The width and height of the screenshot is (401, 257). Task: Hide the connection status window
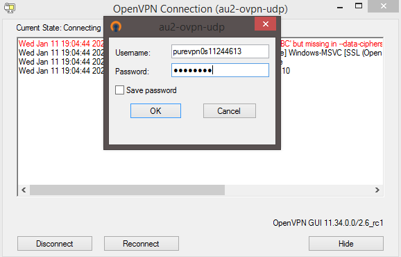pos(346,243)
